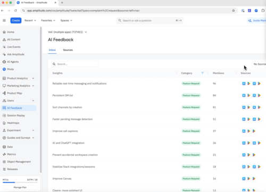The width and height of the screenshot is (266, 192).
Task: Open "Stabilize Slack integrations/sessions" insight
Action: coord(74,166)
